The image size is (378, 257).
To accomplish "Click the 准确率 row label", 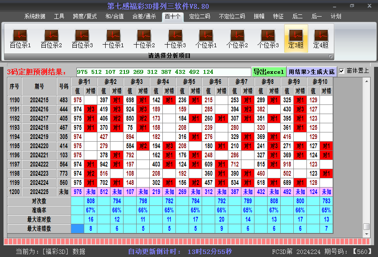I will (39, 210).
